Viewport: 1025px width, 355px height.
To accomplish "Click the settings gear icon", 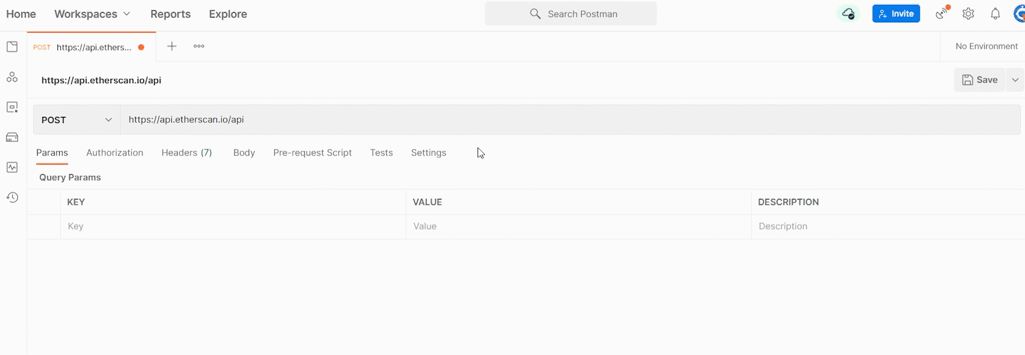I will [968, 14].
